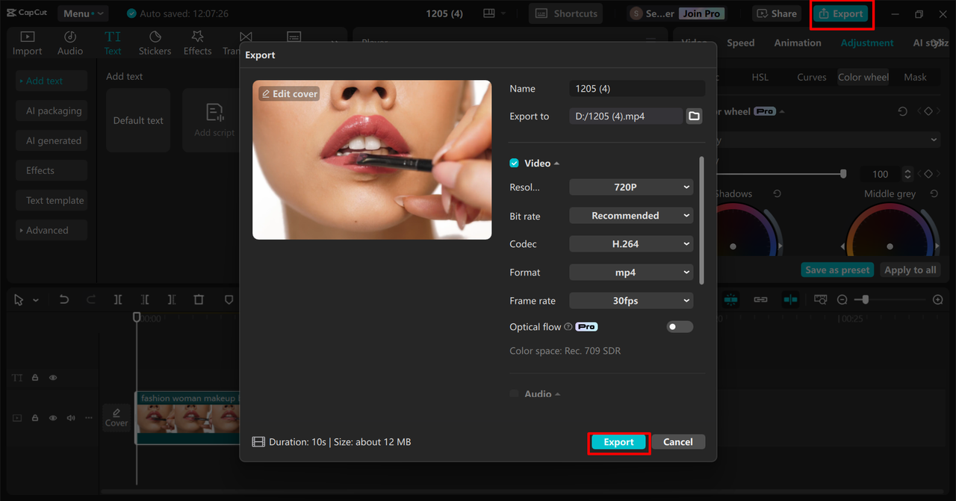Screen dimensions: 956x501
Task: Open the Import media tab
Action: point(27,43)
